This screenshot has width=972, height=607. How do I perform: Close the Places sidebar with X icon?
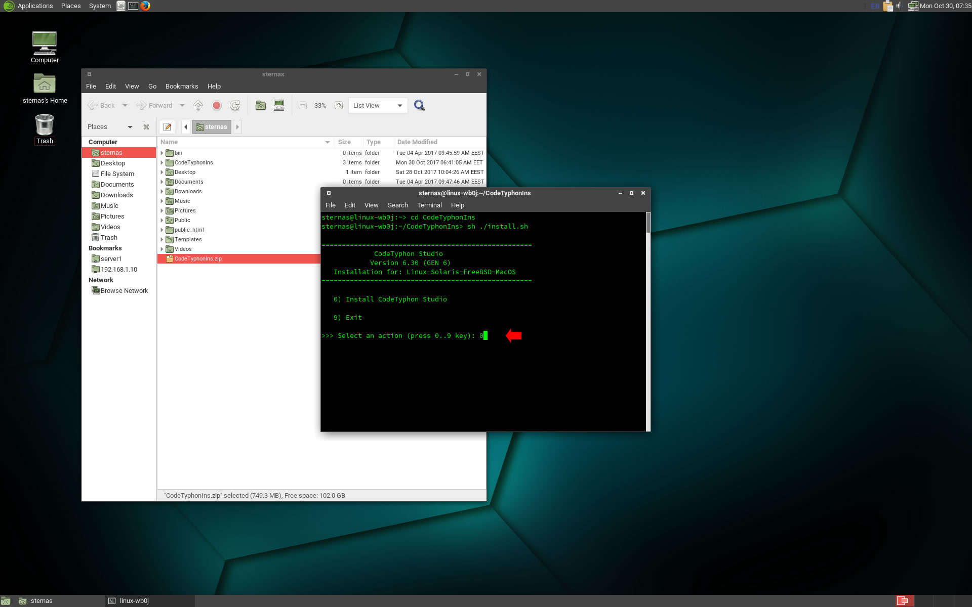pyautogui.click(x=146, y=127)
